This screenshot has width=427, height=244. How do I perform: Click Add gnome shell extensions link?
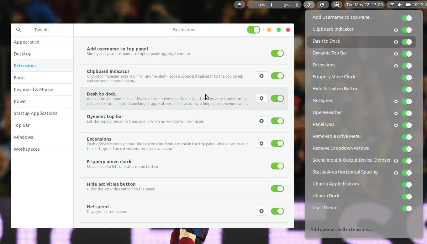342,230
